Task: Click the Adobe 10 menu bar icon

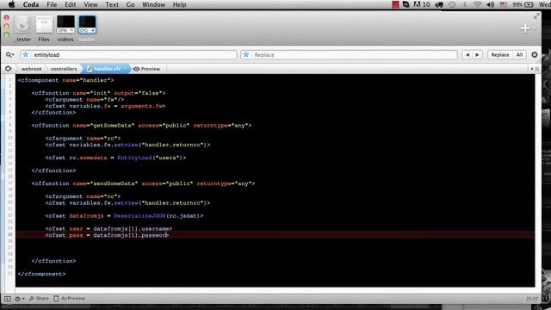Action: pyautogui.click(x=422, y=4)
